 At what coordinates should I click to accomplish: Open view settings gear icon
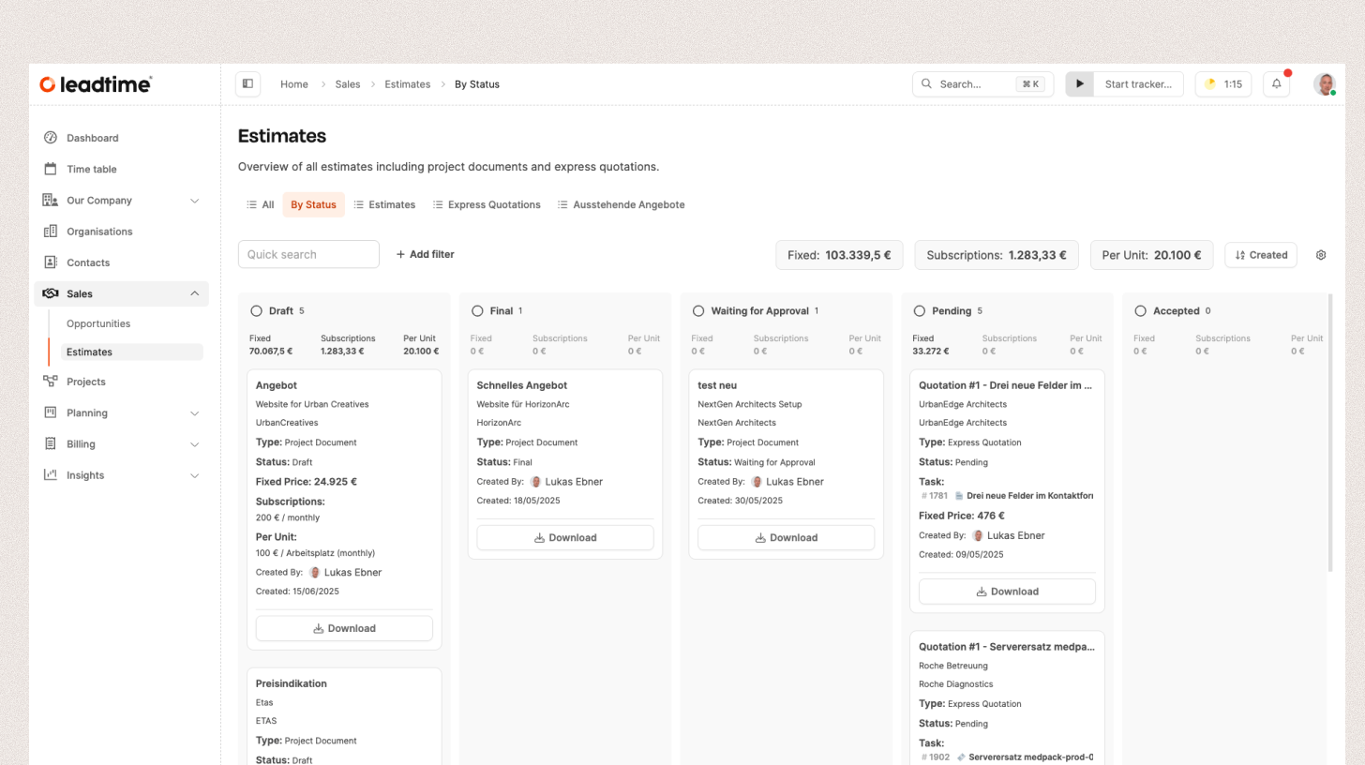coord(1321,255)
